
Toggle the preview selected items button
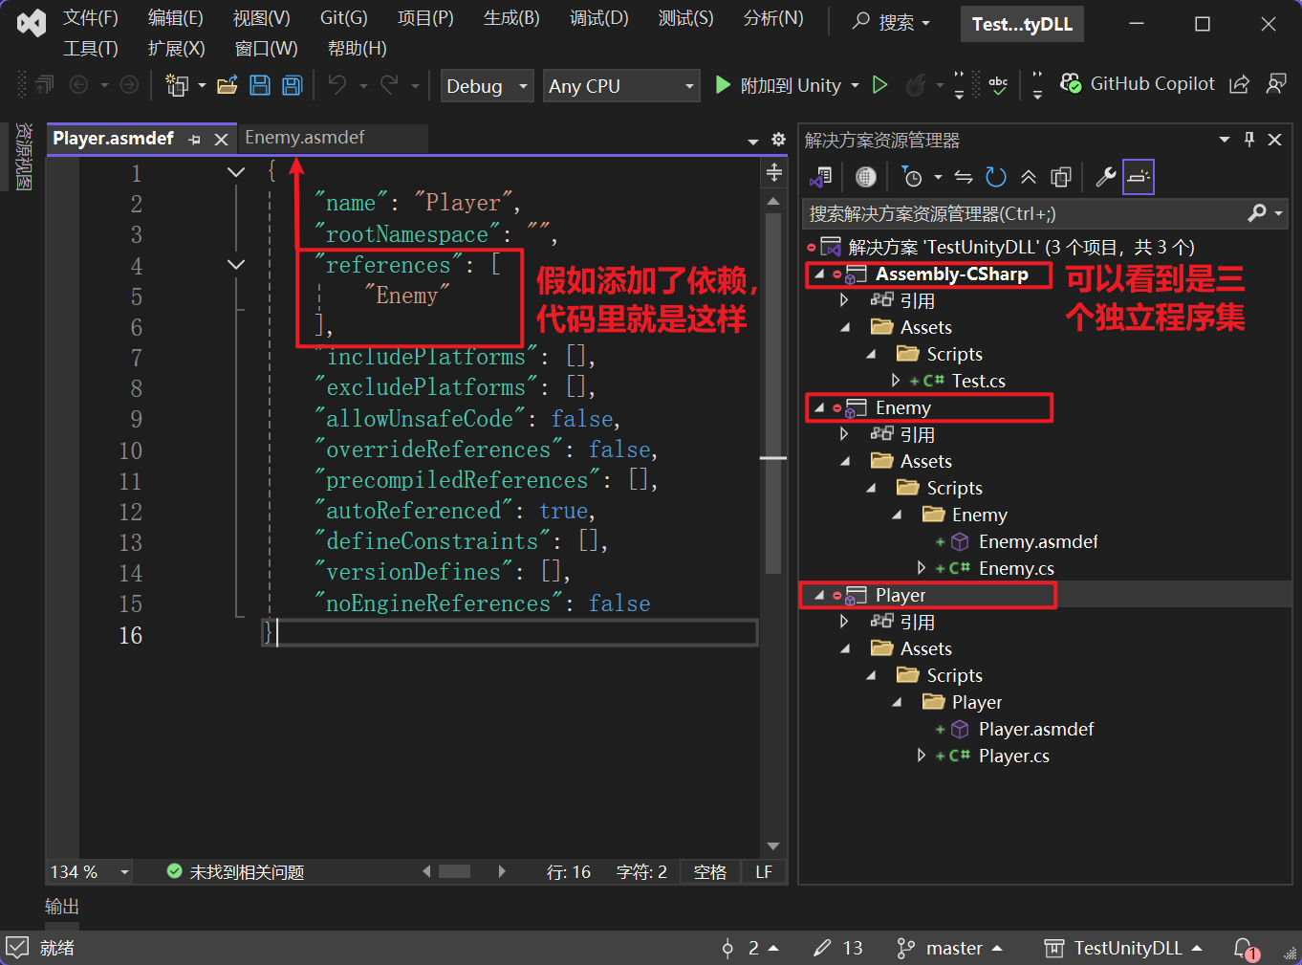coord(1138,177)
